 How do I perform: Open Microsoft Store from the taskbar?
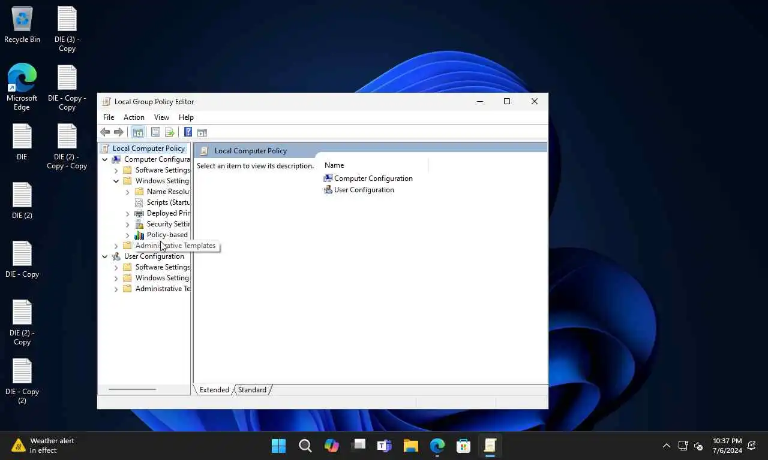(464, 446)
